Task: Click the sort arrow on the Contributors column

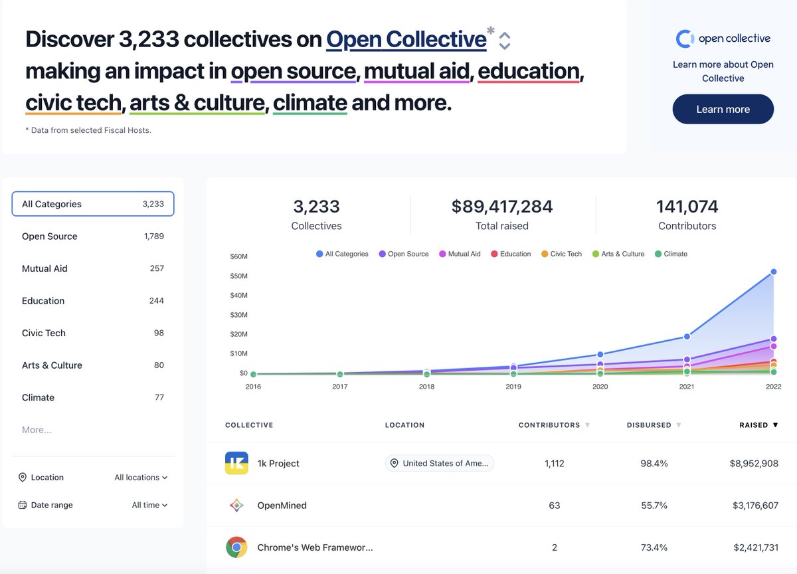Action: [588, 425]
